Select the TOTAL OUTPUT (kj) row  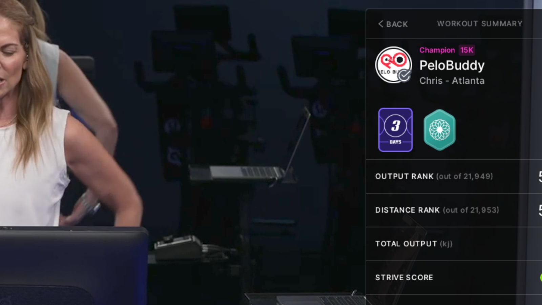tap(454, 244)
